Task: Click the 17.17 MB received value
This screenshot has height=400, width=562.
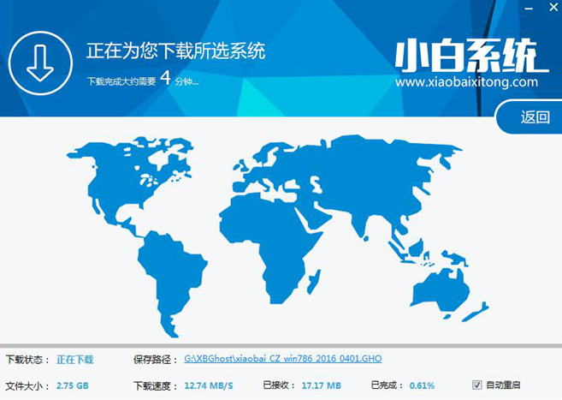Action: [x=322, y=385]
